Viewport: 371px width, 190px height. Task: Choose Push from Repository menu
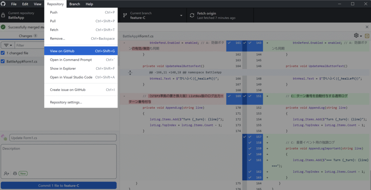81,12
